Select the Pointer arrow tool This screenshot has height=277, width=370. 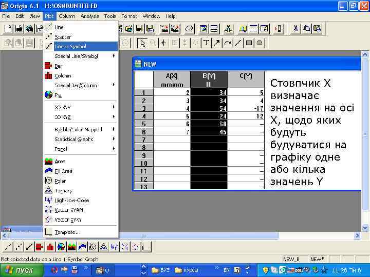142,43
